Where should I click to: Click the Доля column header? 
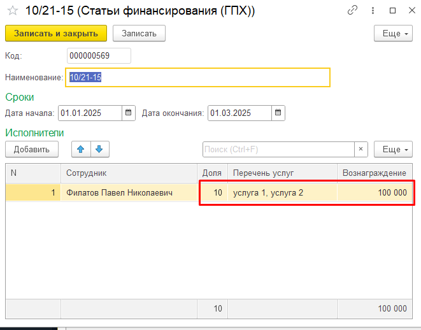point(212,173)
